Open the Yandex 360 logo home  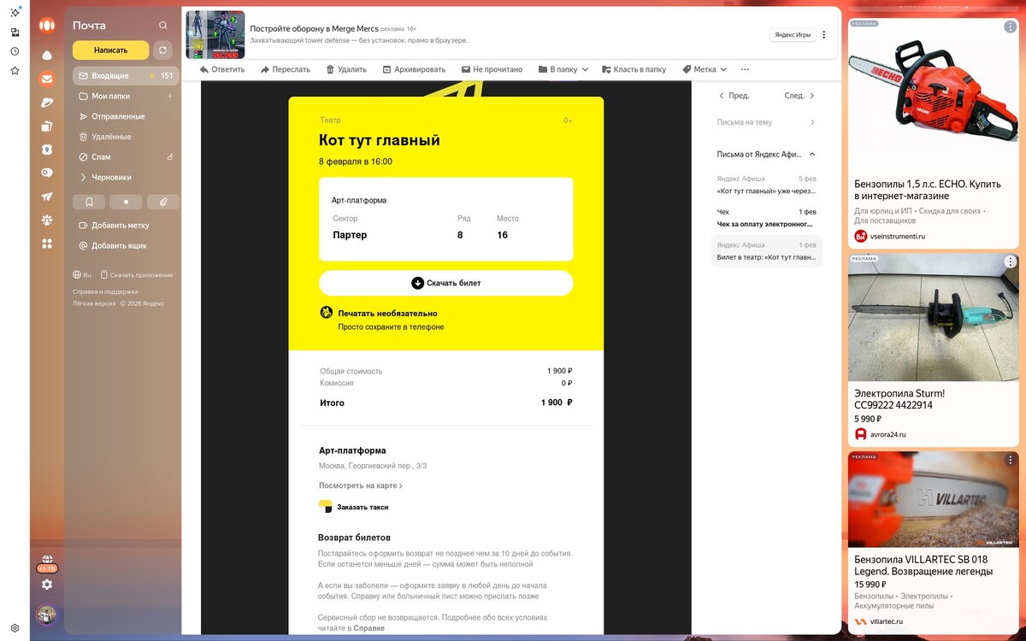[x=47, y=26]
